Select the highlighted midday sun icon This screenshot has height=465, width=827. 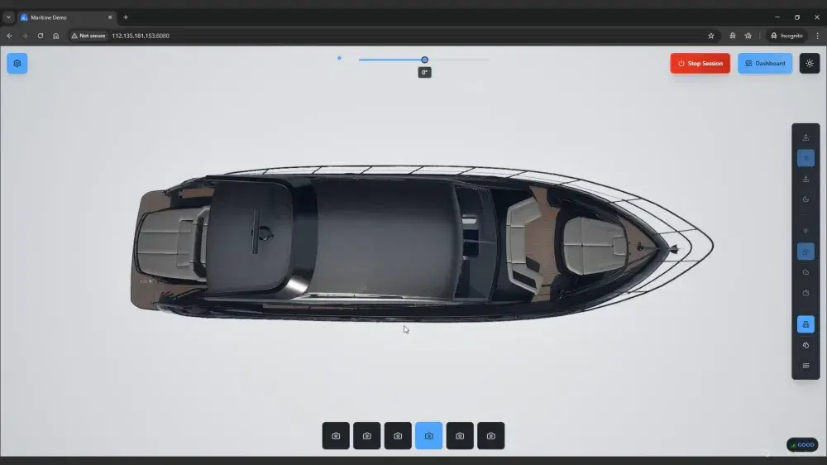pyautogui.click(x=805, y=158)
